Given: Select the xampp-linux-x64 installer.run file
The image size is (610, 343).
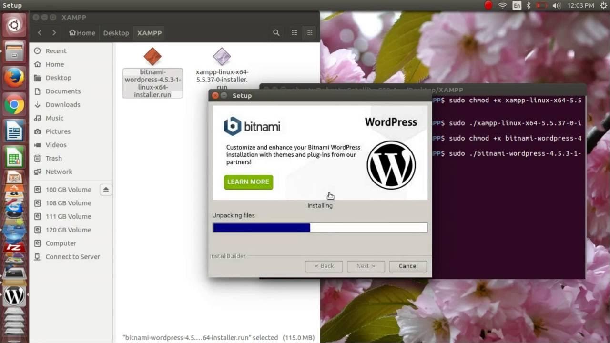Looking at the screenshot, I should pyautogui.click(x=222, y=69).
